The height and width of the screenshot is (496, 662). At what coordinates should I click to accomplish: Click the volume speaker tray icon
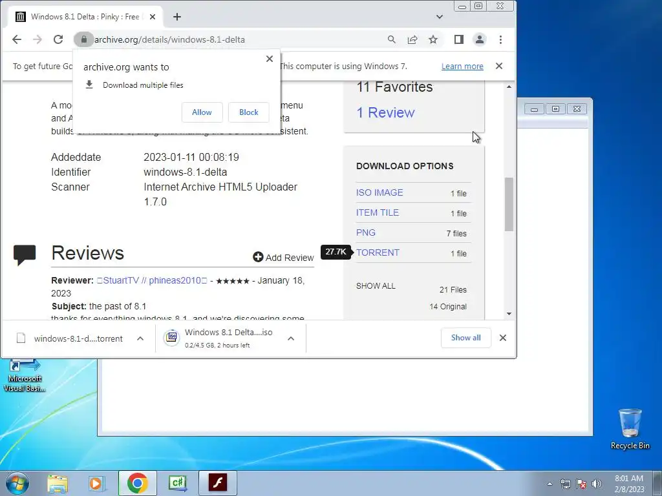coord(597,484)
